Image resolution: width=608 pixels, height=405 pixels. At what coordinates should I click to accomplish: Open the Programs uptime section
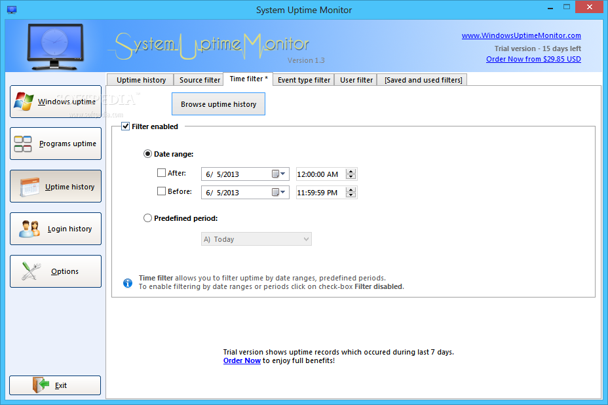tap(56, 144)
